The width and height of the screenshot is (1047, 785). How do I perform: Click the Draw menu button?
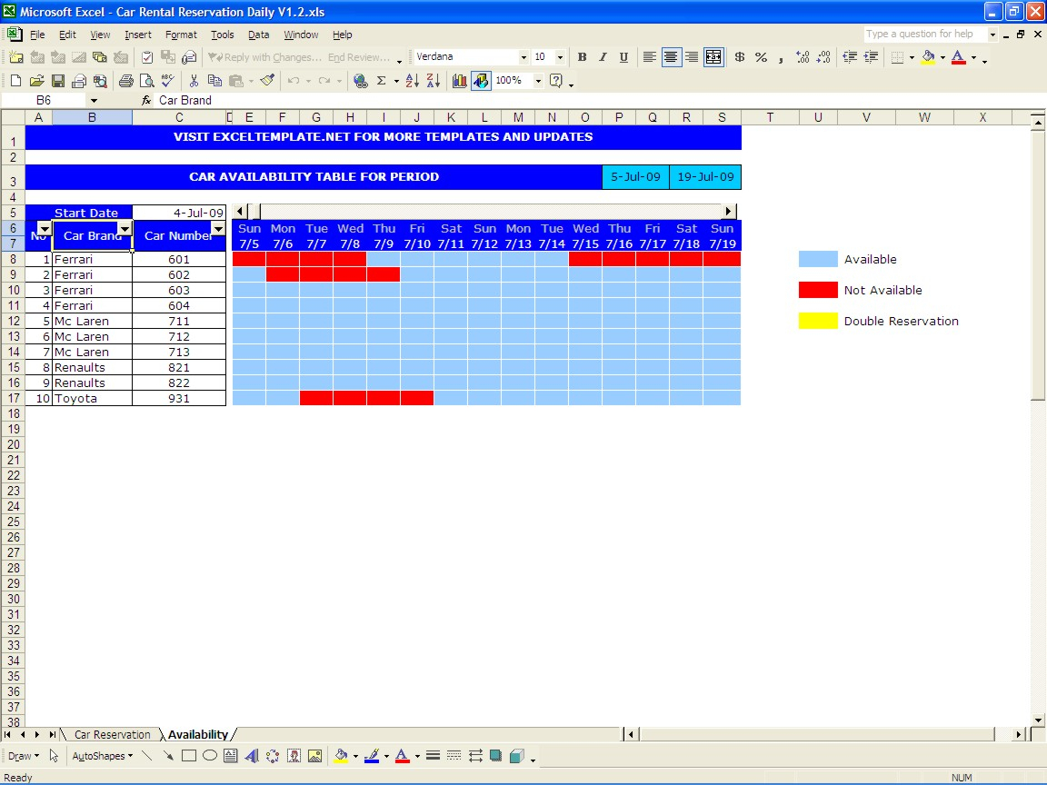coord(22,756)
